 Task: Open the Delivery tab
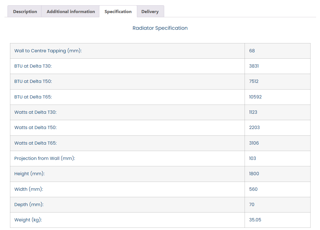point(150,11)
